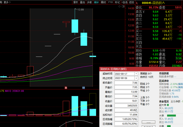Image resolution: width=183 pixels, height=127 pixels.
Task: Add stock via +自选 button
Action: click(x=125, y=2)
